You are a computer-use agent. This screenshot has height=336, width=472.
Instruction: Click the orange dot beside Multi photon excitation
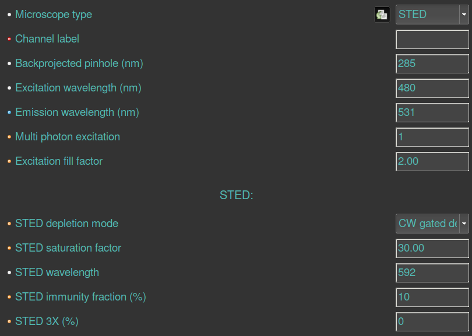click(9, 137)
